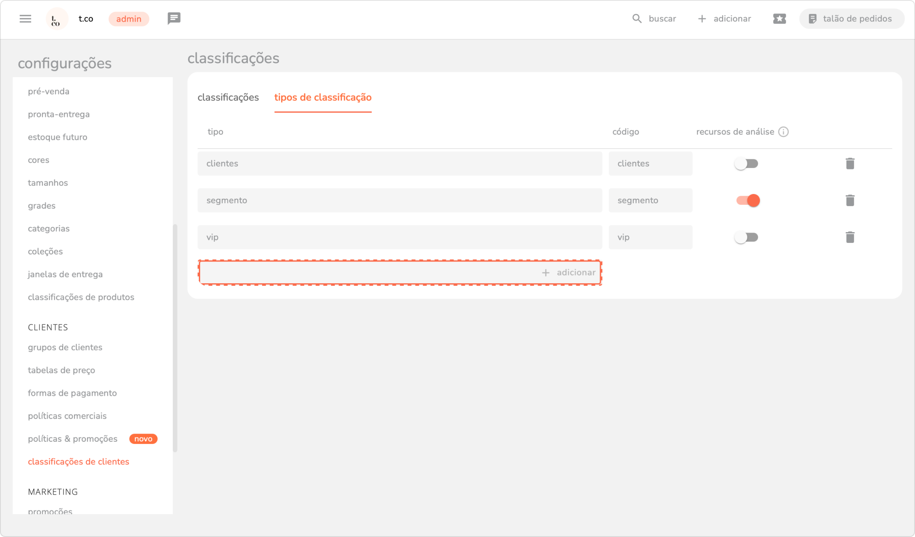Enable analysis resources for clientes
This screenshot has height=537, width=915.
coord(746,164)
